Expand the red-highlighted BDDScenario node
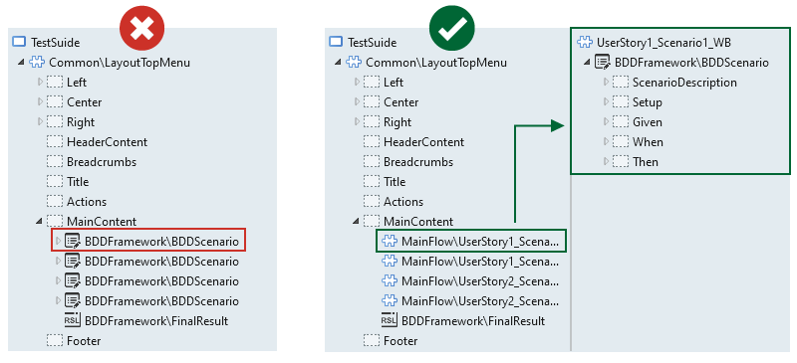This screenshot has height=363, width=797. [58, 241]
